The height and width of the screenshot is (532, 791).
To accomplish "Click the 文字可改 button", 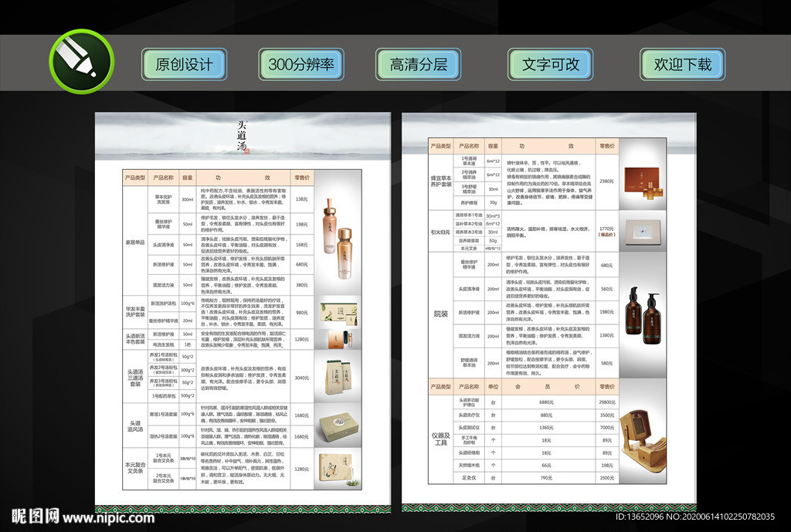I will (x=550, y=64).
